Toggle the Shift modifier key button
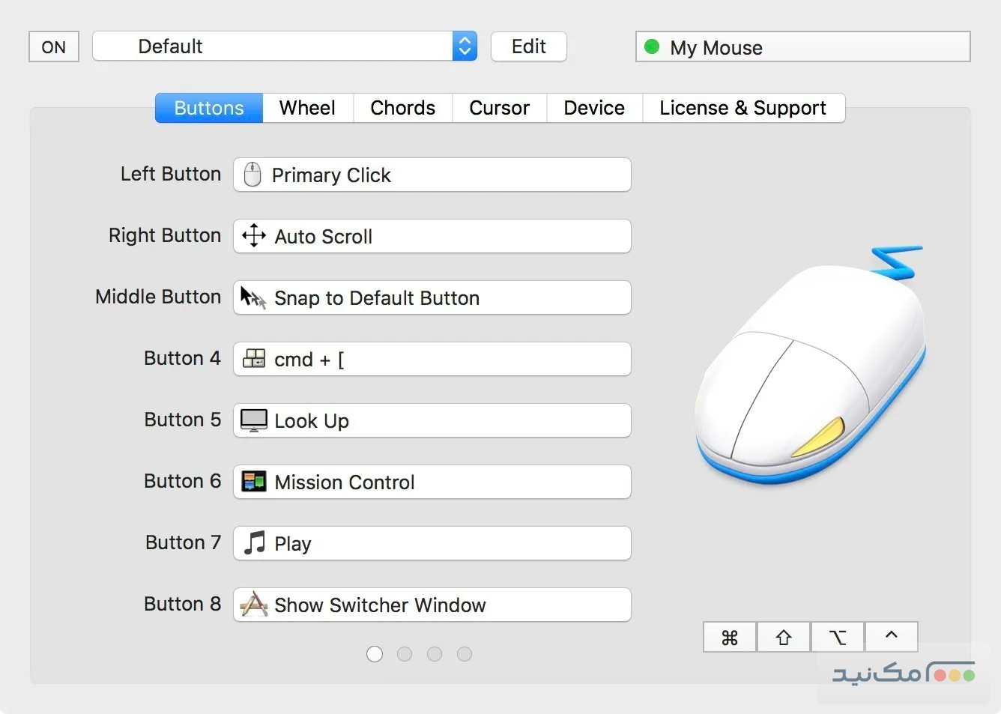The height and width of the screenshot is (714, 1001). coord(784,637)
